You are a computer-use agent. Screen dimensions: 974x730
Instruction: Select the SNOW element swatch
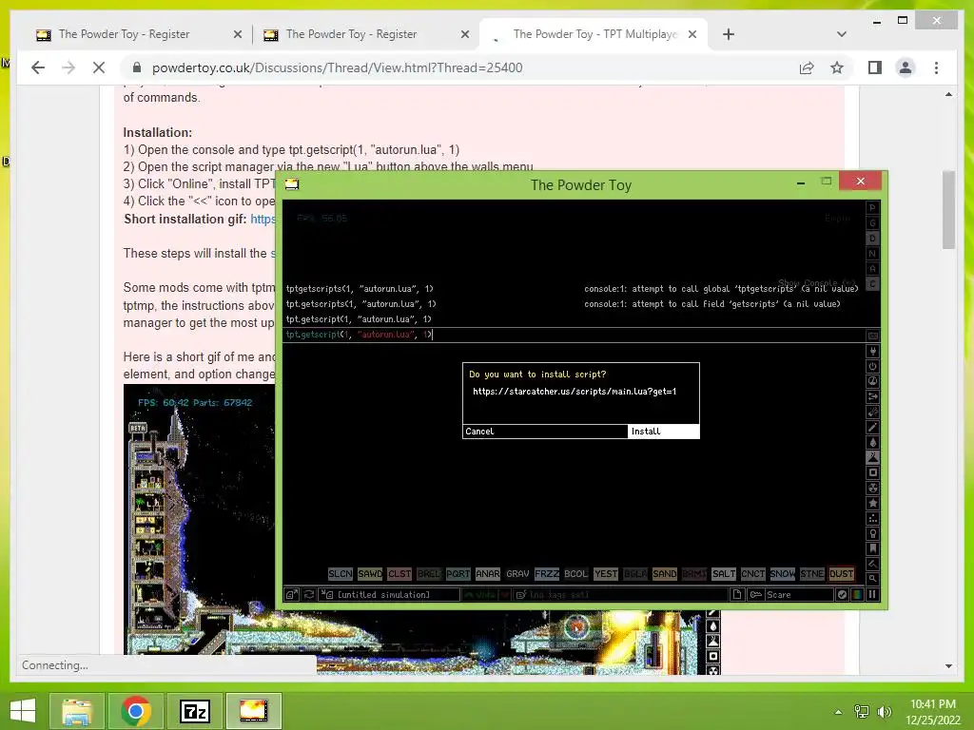[782, 574]
